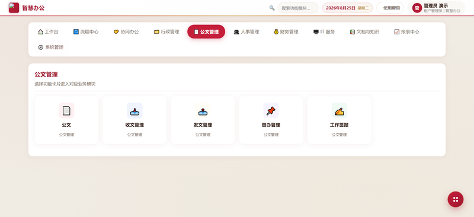Open the 人事管理 tab
The width and height of the screenshot is (474, 217).
point(246,31)
